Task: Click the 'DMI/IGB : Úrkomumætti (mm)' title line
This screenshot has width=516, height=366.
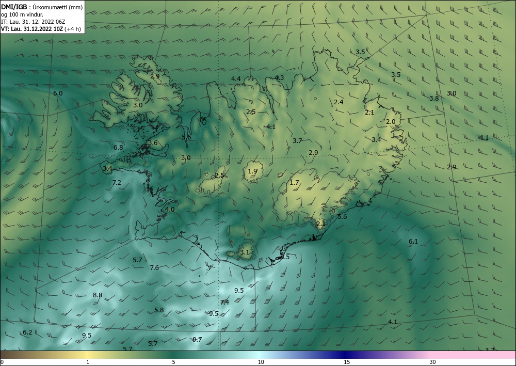Action: 42,7
